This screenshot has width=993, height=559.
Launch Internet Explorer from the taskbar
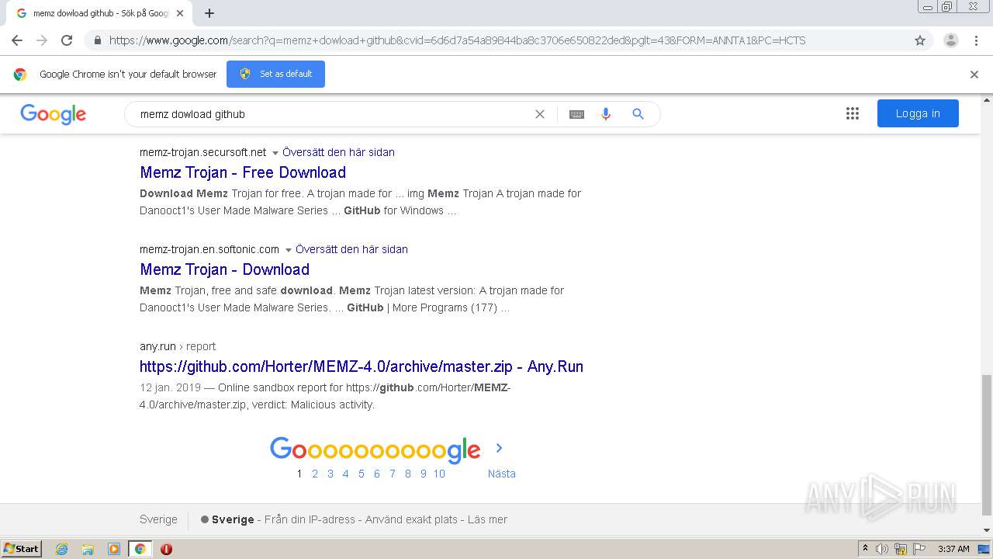(62, 549)
